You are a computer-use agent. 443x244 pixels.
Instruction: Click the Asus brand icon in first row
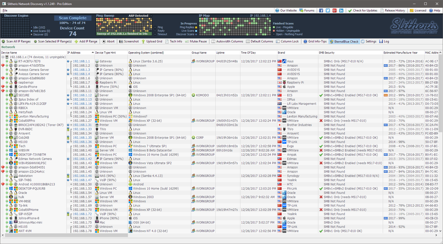284,61
